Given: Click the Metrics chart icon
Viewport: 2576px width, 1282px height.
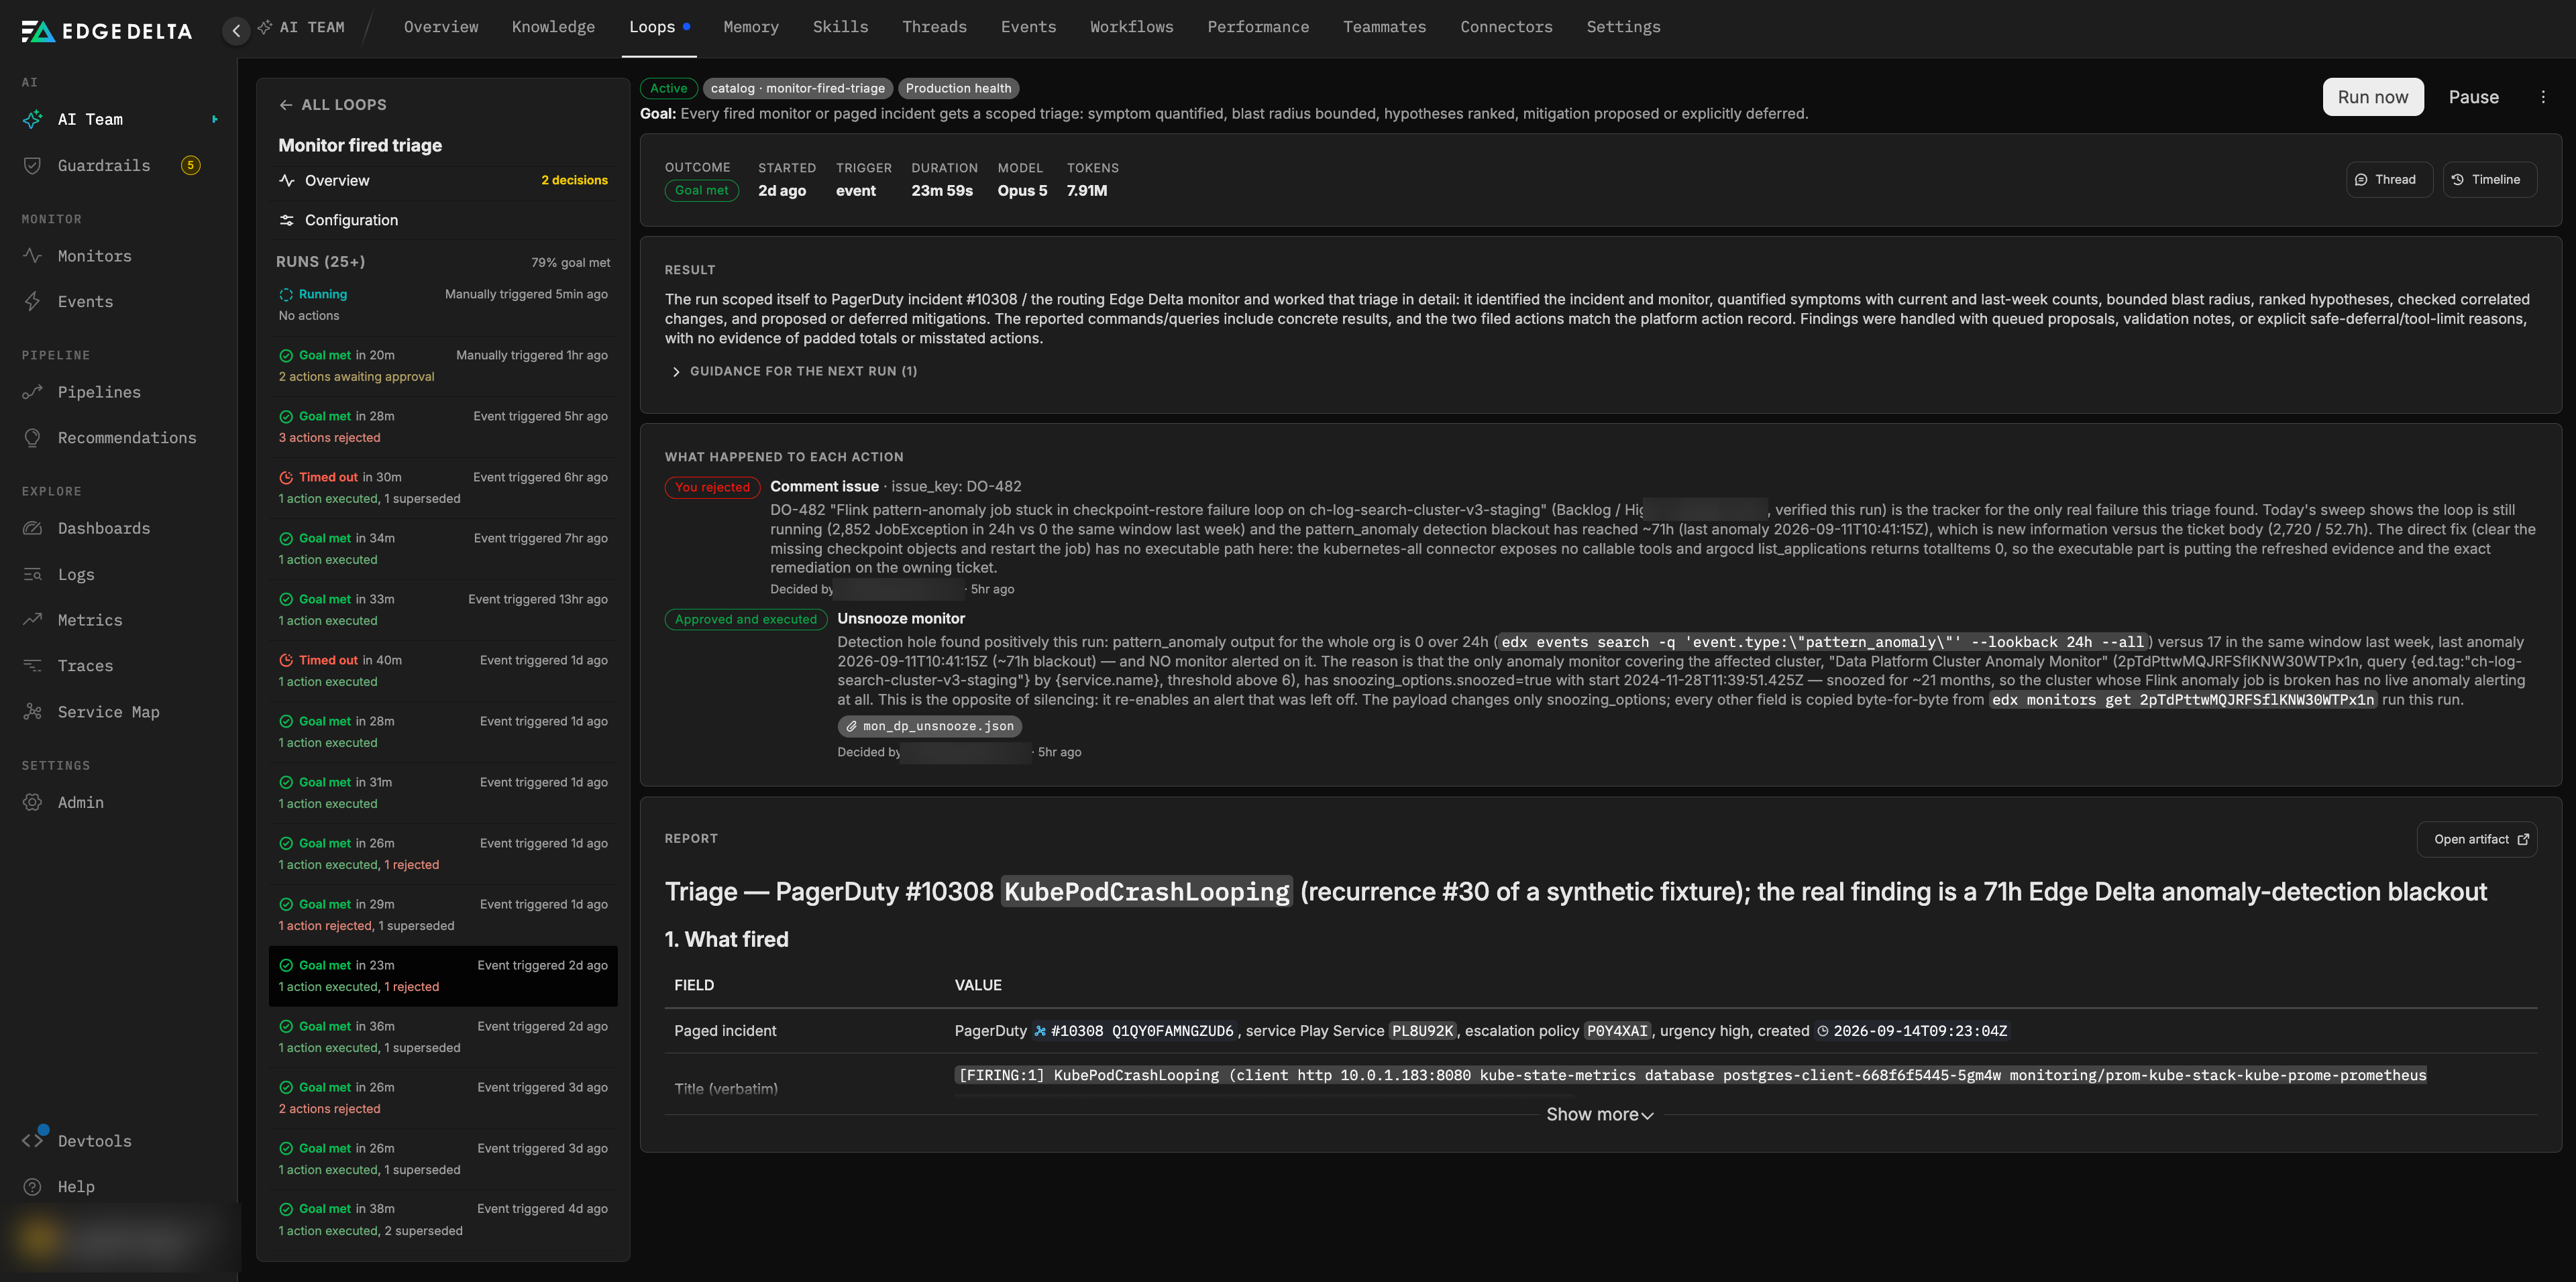Looking at the screenshot, I should [x=32, y=620].
